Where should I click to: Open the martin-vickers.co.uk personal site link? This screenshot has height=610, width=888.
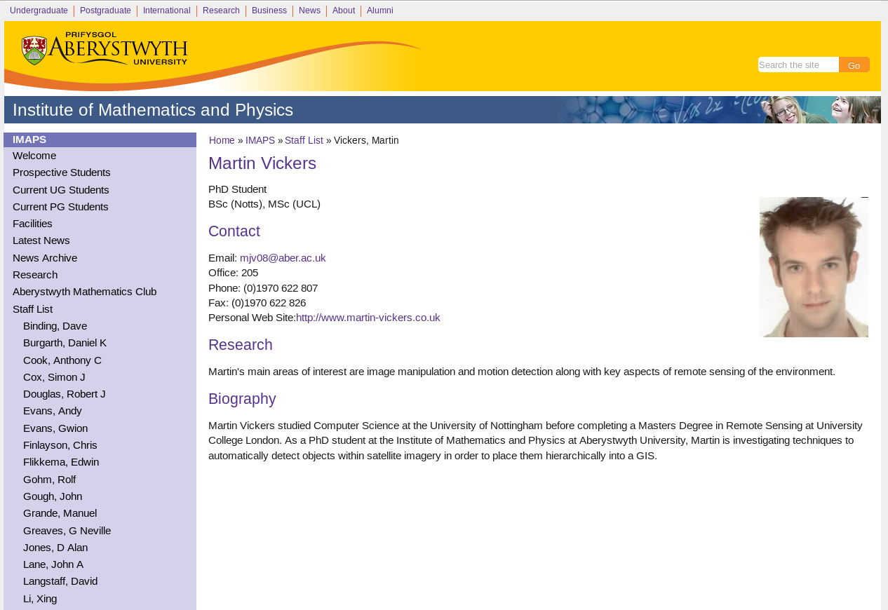click(368, 318)
